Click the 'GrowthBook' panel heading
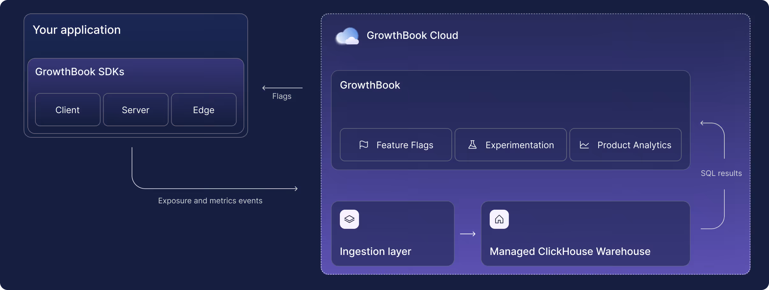Screen dimensions: 769x290 coord(370,85)
